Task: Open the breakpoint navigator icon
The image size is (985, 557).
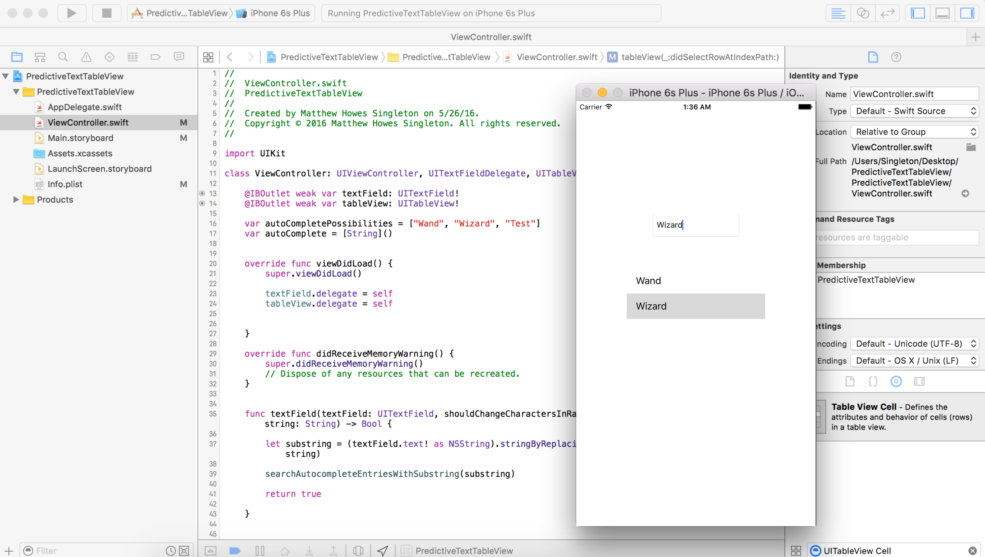Action: (x=156, y=57)
